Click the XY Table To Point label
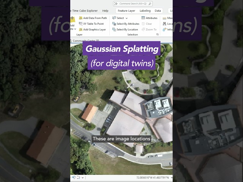 [x=93, y=24]
